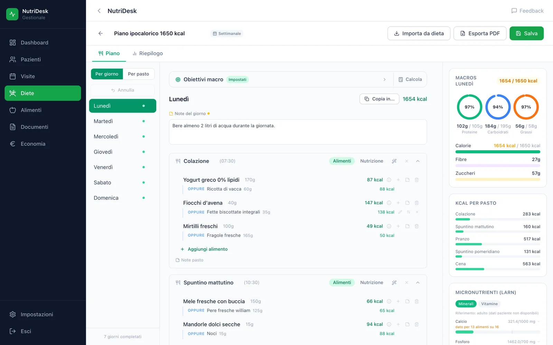Click the magic wand icon in Colazione header
The height and width of the screenshot is (345, 553).
pos(394,161)
